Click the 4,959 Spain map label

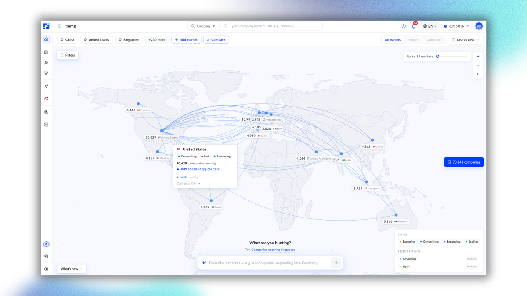(x=257, y=136)
